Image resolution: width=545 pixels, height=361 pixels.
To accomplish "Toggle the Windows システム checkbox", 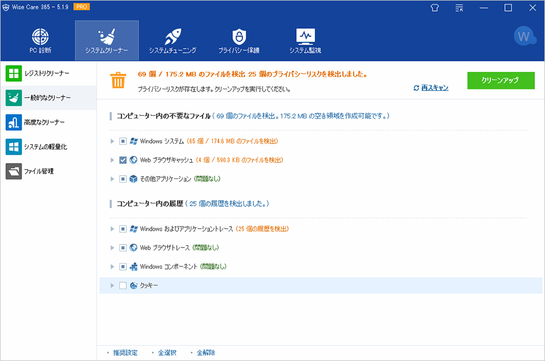I will coord(123,141).
